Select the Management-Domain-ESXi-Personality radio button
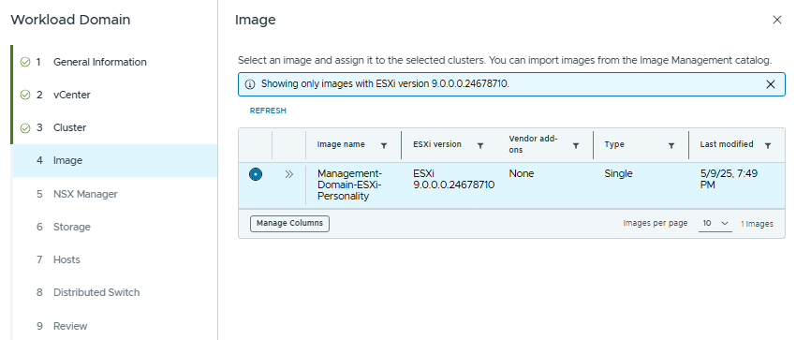Image resolution: width=796 pixels, height=340 pixels. coord(256,174)
